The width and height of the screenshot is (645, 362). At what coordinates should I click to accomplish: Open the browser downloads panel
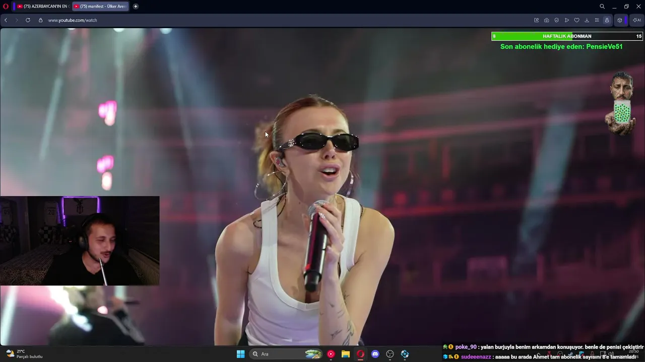pos(587,20)
